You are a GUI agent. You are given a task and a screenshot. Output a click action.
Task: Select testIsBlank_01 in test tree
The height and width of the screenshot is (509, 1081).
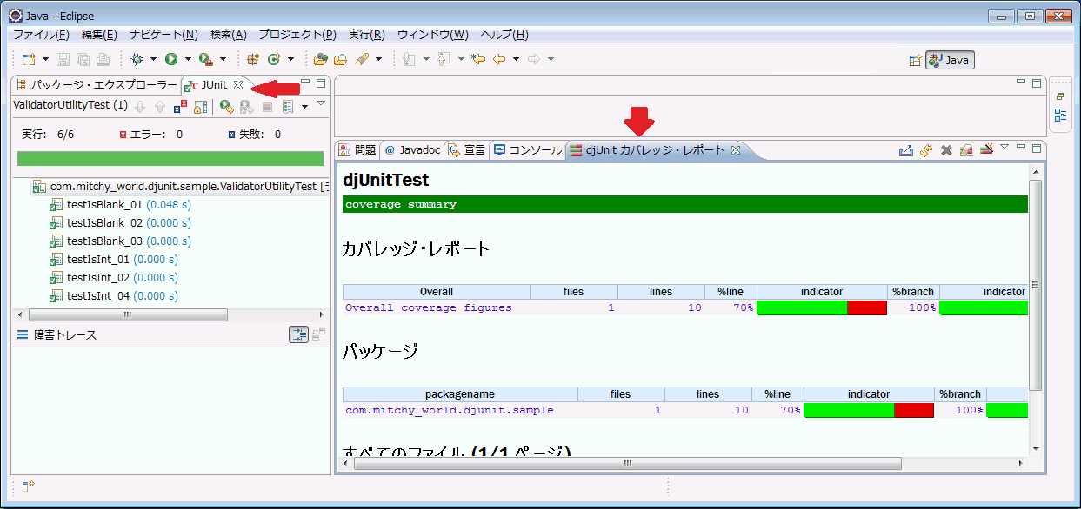pos(120,205)
